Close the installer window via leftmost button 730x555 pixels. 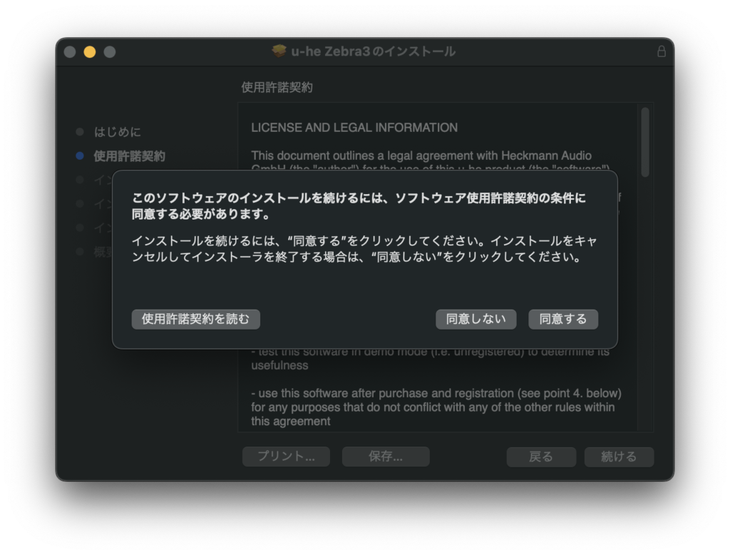[x=70, y=52]
